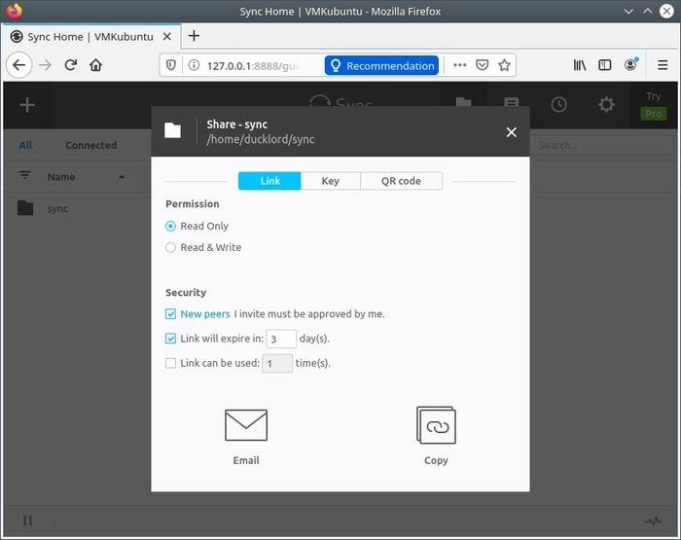Open Firefox hamburger menu
681x540 pixels.
coord(663,65)
